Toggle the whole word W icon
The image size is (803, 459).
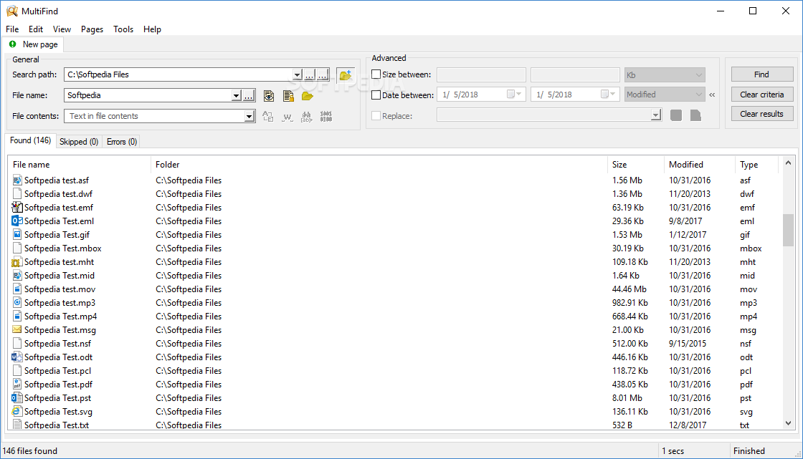point(288,117)
